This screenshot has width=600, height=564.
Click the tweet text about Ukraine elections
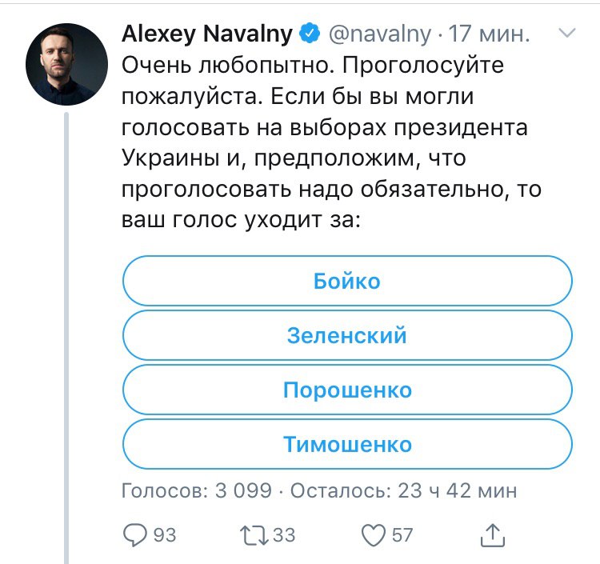point(331,142)
